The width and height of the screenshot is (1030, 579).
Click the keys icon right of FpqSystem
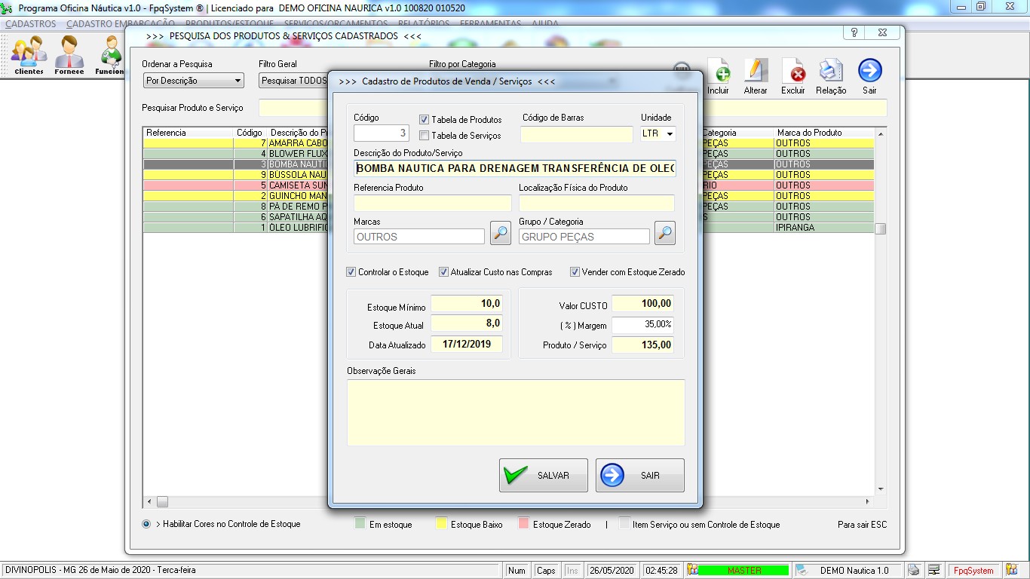(1011, 571)
